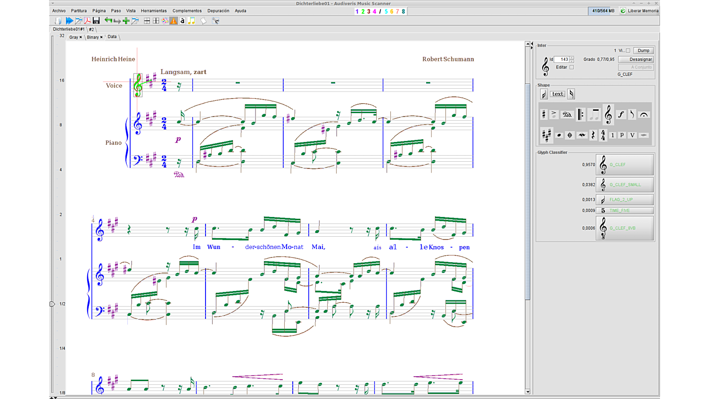
Task: Choose G_CLEF classifier result
Action: [x=625, y=165]
